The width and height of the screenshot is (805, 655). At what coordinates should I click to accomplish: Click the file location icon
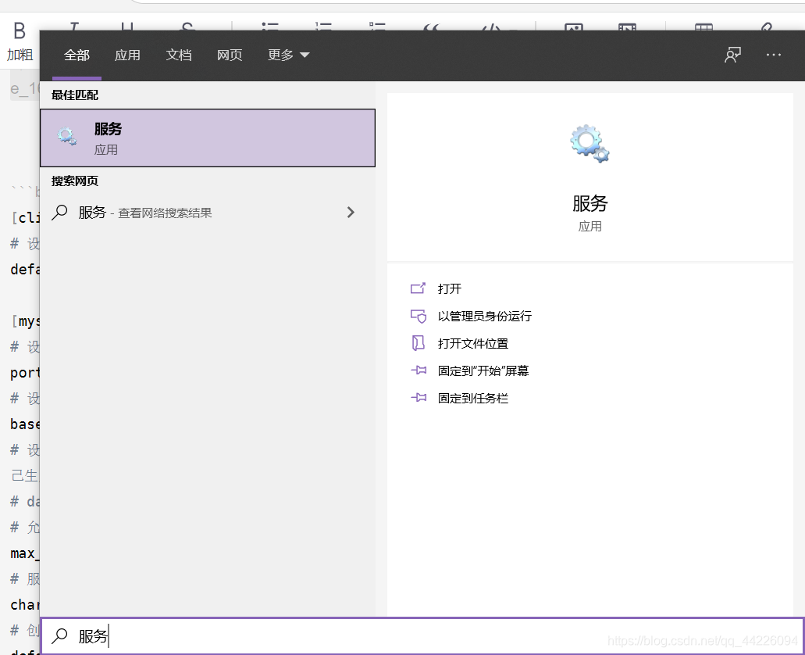[x=419, y=343]
